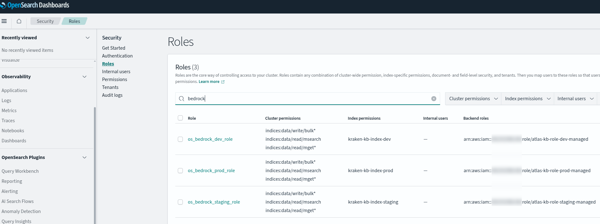Open Metrics under Observability
Image resolution: width=600 pixels, height=224 pixels.
pos(9,111)
